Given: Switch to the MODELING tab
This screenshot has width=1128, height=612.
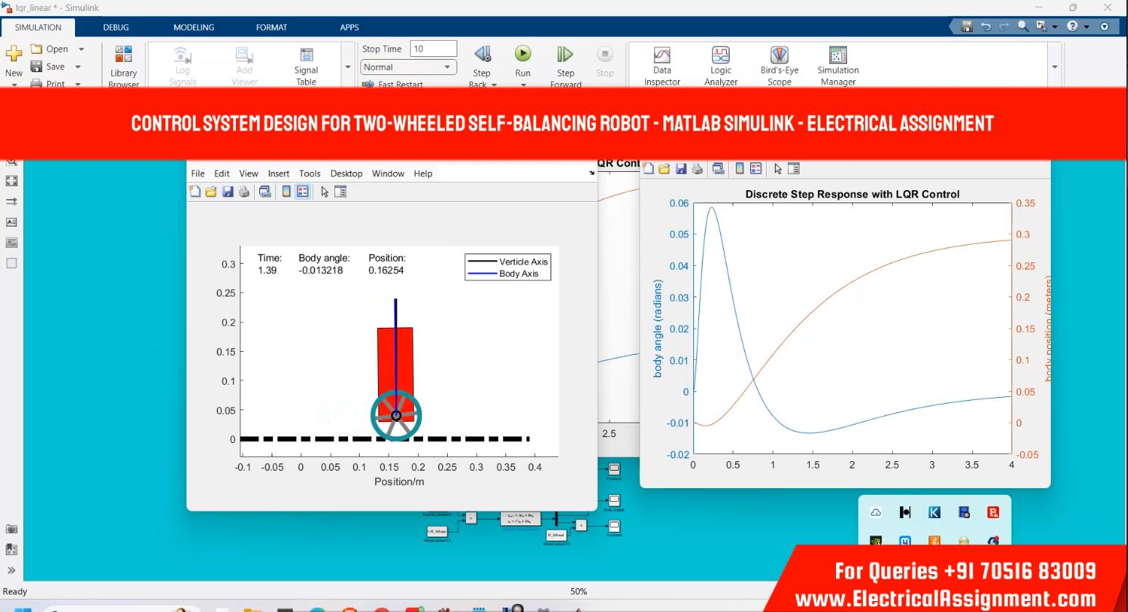Looking at the screenshot, I should tap(194, 27).
